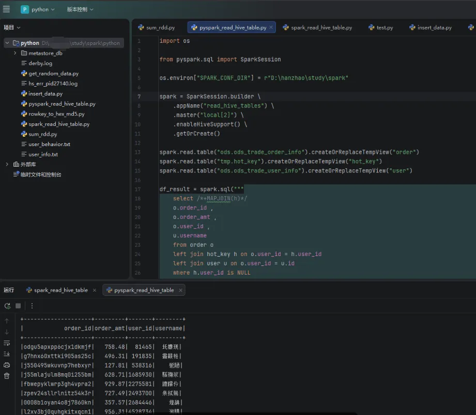The width and height of the screenshot is (476, 415).
Task: Select pyspark_read_hive_table.py in project tree
Action: point(62,104)
